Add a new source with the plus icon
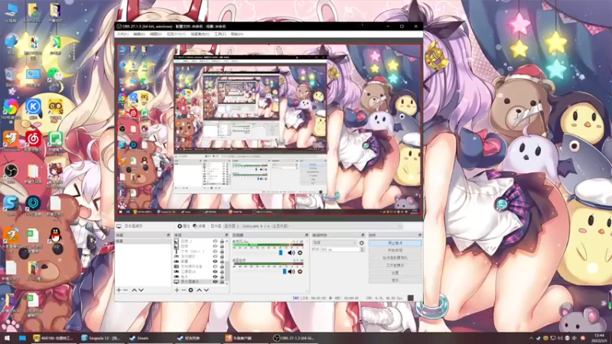This screenshot has width=612, height=344. pyautogui.click(x=177, y=290)
